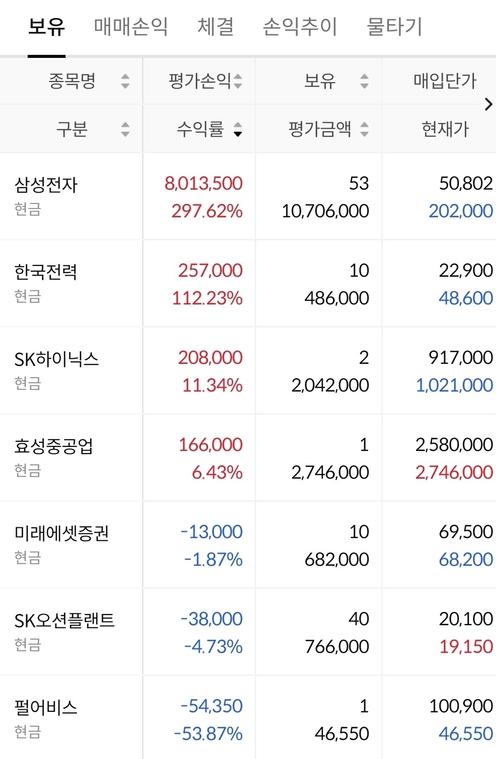The height and width of the screenshot is (759, 496).
Task: Sort holdings by 평가금액 arrow icon
Action: [x=364, y=129]
